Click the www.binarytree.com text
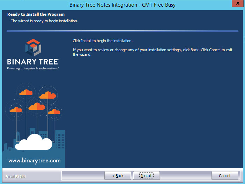Viewport: 245px width, 184px height. tap(34, 161)
